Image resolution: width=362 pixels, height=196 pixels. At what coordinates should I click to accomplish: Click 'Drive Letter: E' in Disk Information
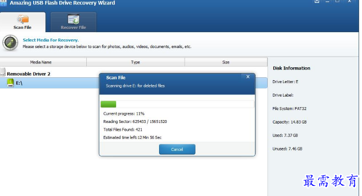tap(285, 82)
